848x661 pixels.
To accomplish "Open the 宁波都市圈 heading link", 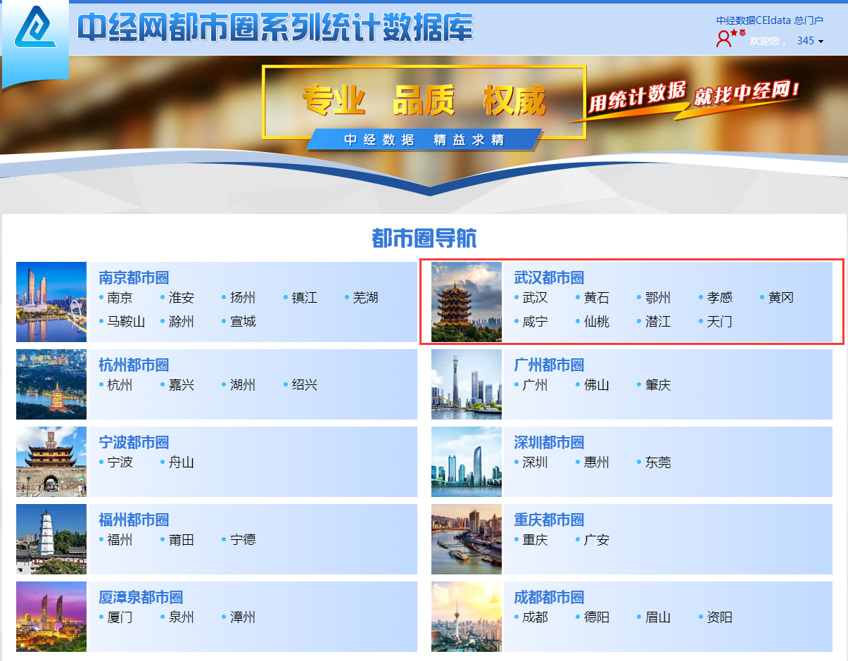I will [134, 442].
